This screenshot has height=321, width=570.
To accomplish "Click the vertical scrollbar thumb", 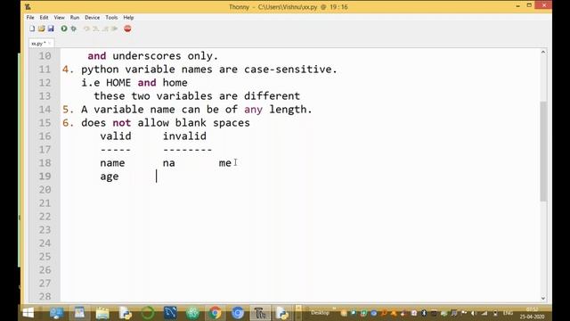I will pyautogui.click(x=543, y=152).
